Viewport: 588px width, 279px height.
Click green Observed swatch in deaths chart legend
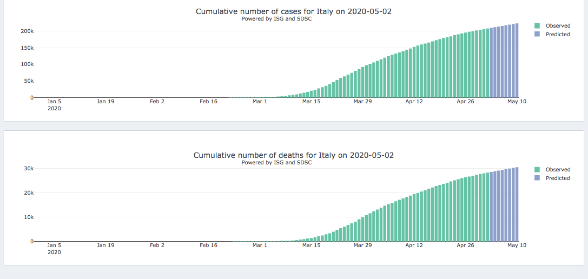(x=537, y=169)
